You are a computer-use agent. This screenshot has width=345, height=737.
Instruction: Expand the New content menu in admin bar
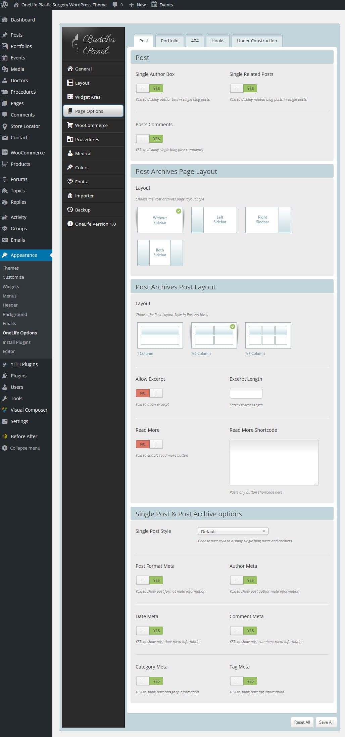137,5
